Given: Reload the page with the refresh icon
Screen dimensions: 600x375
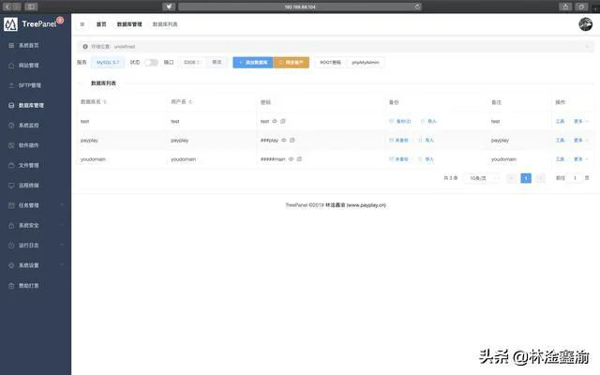Looking at the screenshot, I should point(417,7).
